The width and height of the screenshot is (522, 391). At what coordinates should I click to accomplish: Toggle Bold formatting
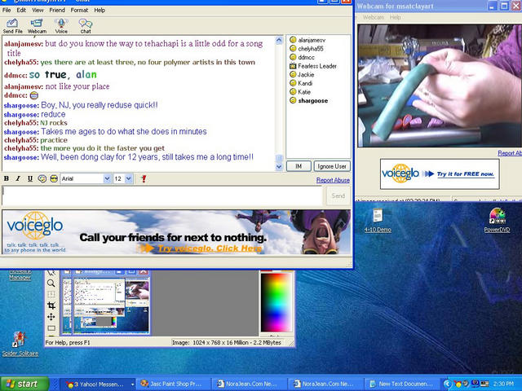coord(7,179)
